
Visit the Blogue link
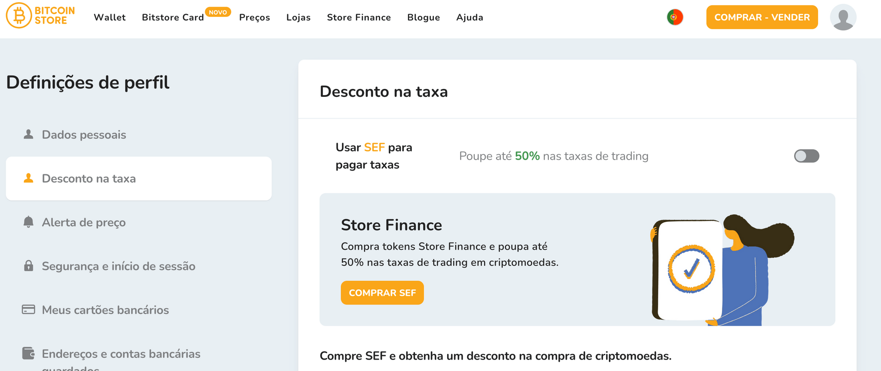(423, 18)
